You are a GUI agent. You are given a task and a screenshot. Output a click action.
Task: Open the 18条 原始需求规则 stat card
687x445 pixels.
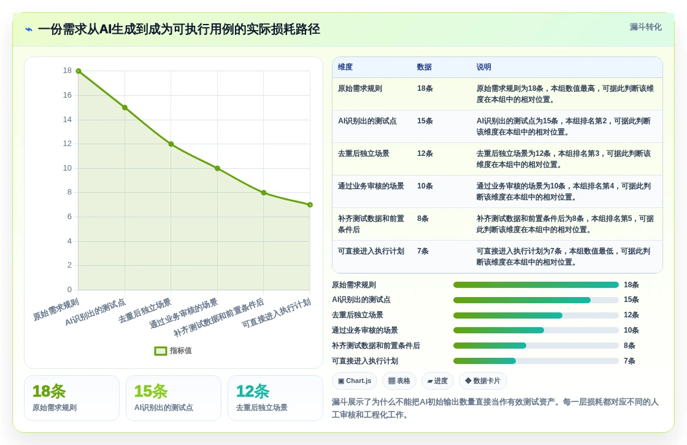tap(72, 398)
